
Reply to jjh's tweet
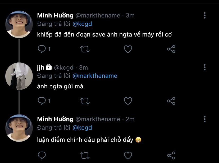point(42,101)
